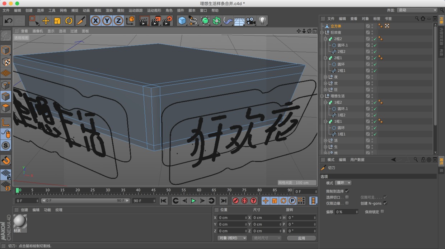The image size is (445, 249).
Task: Open the deformer bend icon
Action: tap(228, 21)
